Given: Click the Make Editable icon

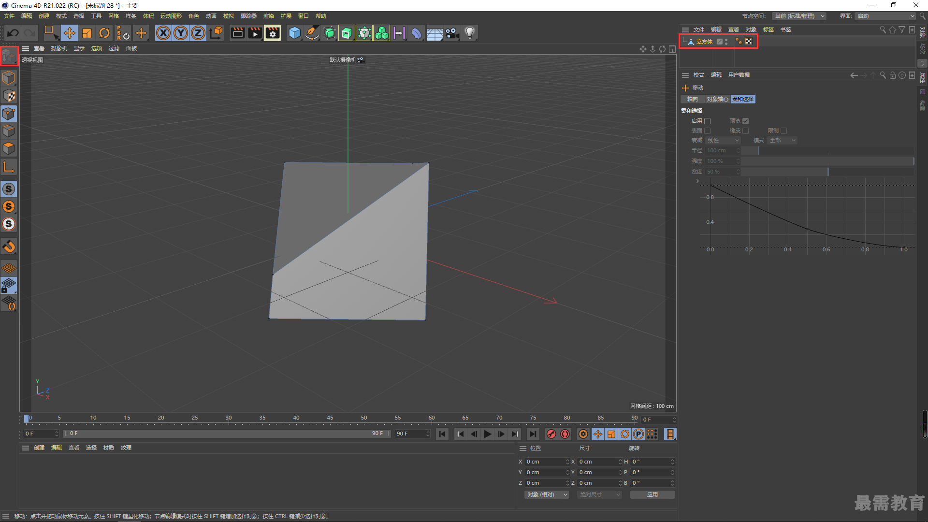Looking at the screenshot, I should pyautogui.click(x=9, y=56).
